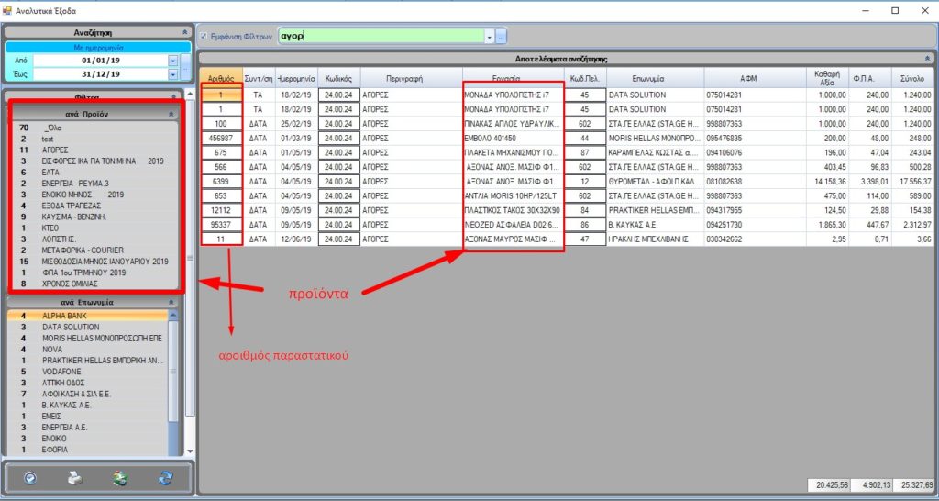The height and width of the screenshot is (501, 939).
Task: Sort by the Σύνολο column header
Action: coord(911,79)
